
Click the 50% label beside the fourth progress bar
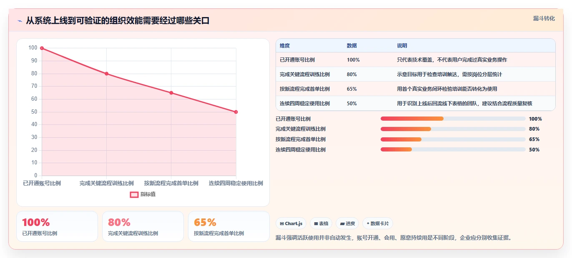tap(534, 150)
